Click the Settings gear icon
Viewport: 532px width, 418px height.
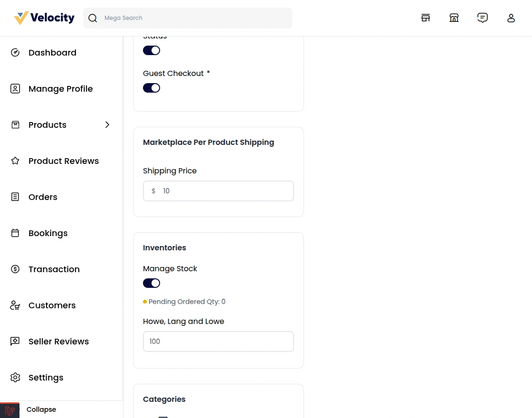coord(15,377)
